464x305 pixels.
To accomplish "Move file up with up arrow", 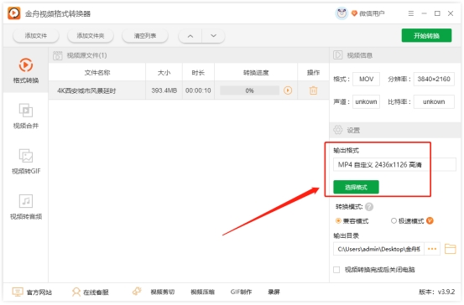I will pos(190,36).
